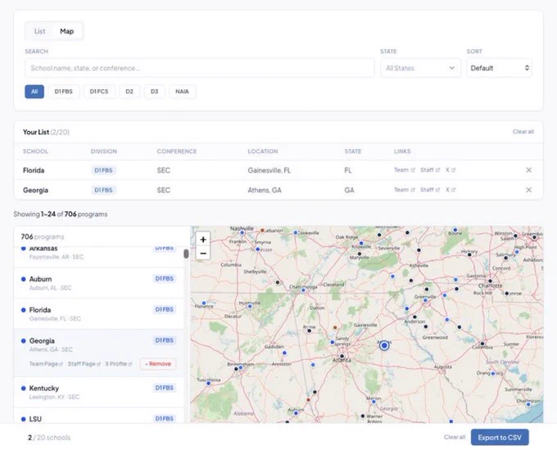Viewport: 557px width, 450px height.
Task: Open Florida Team link in Your List
Action: click(405, 170)
